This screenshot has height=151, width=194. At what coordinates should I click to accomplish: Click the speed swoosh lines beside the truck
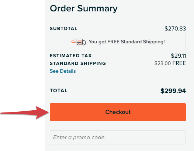[x=74, y=41]
